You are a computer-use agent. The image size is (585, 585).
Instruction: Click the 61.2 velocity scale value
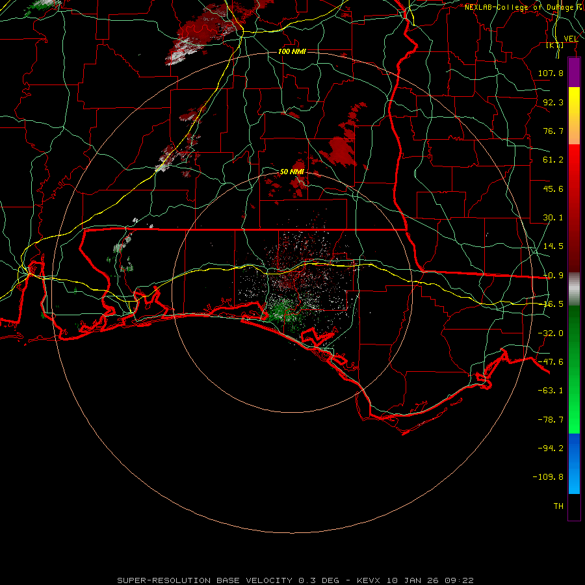[553, 160]
